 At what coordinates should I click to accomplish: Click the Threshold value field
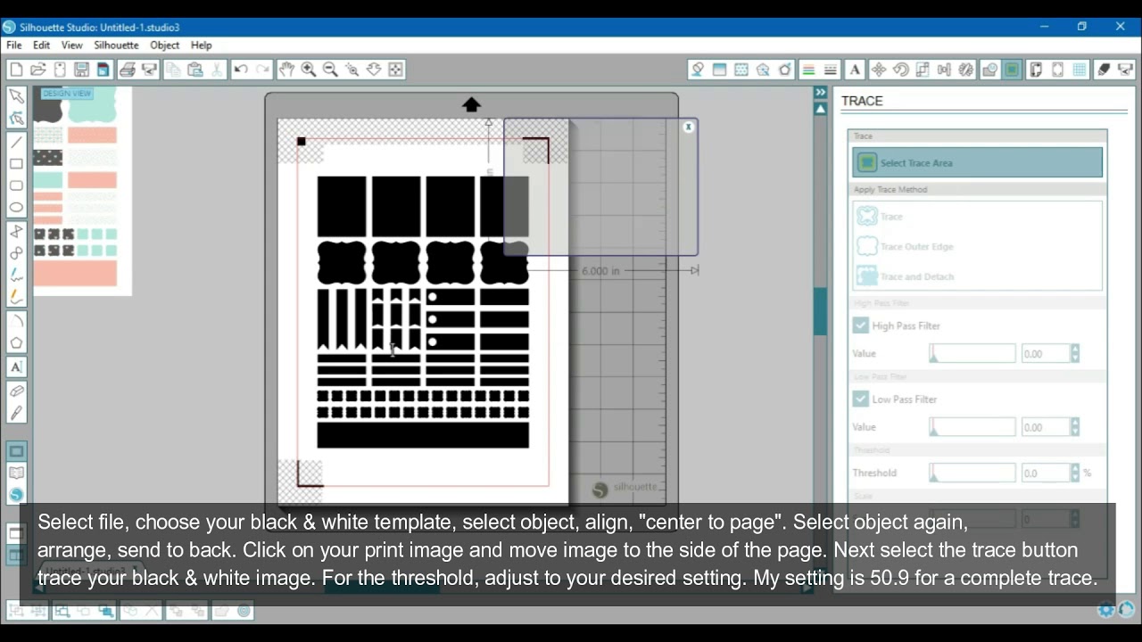(x=1045, y=473)
